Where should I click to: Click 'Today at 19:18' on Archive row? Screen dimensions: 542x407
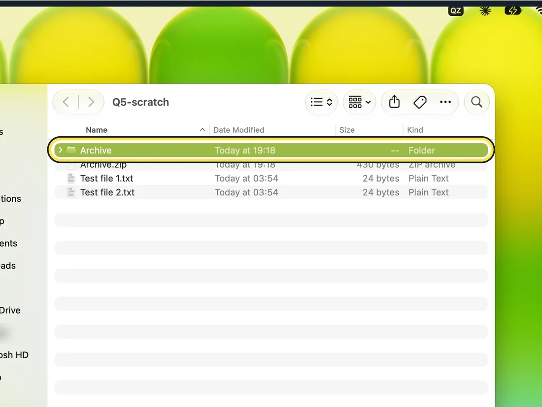point(245,150)
